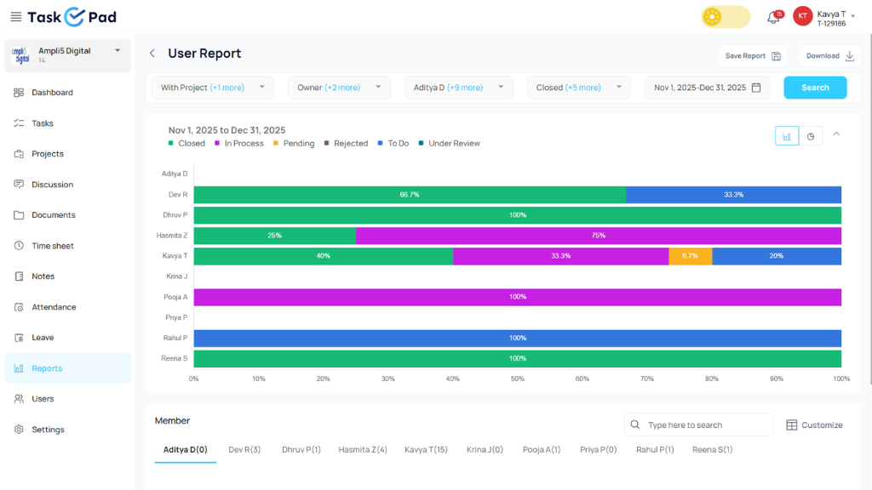Click Hasmita Z's 75% in-process bar
Screen dimensions: 872x490
599,236
